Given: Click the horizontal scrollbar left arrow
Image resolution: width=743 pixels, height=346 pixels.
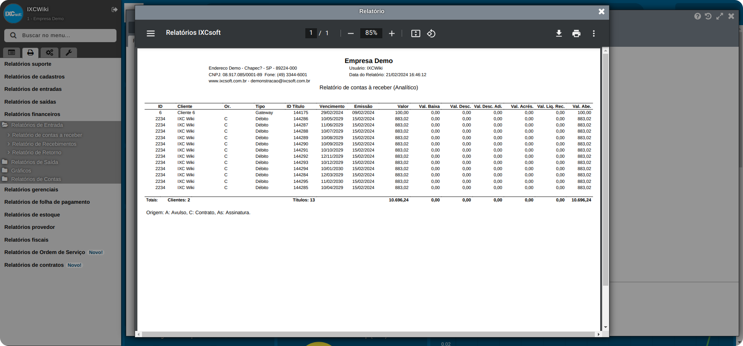Looking at the screenshot, I should pyautogui.click(x=139, y=334).
